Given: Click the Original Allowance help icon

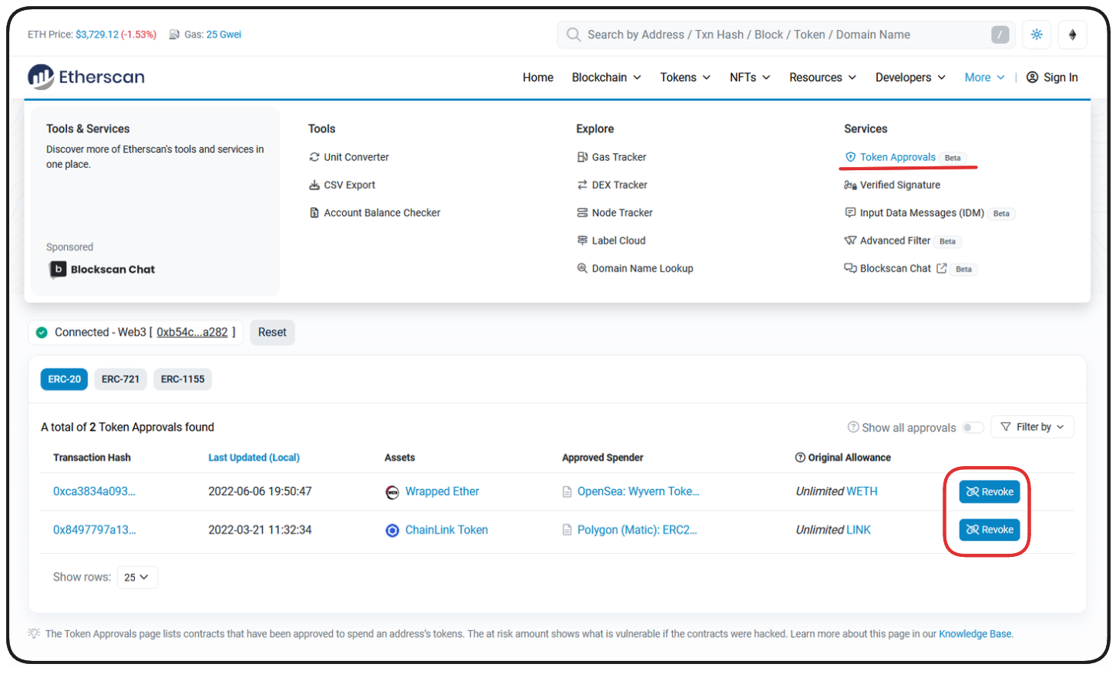Looking at the screenshot, I should click(x=800, y=458).
